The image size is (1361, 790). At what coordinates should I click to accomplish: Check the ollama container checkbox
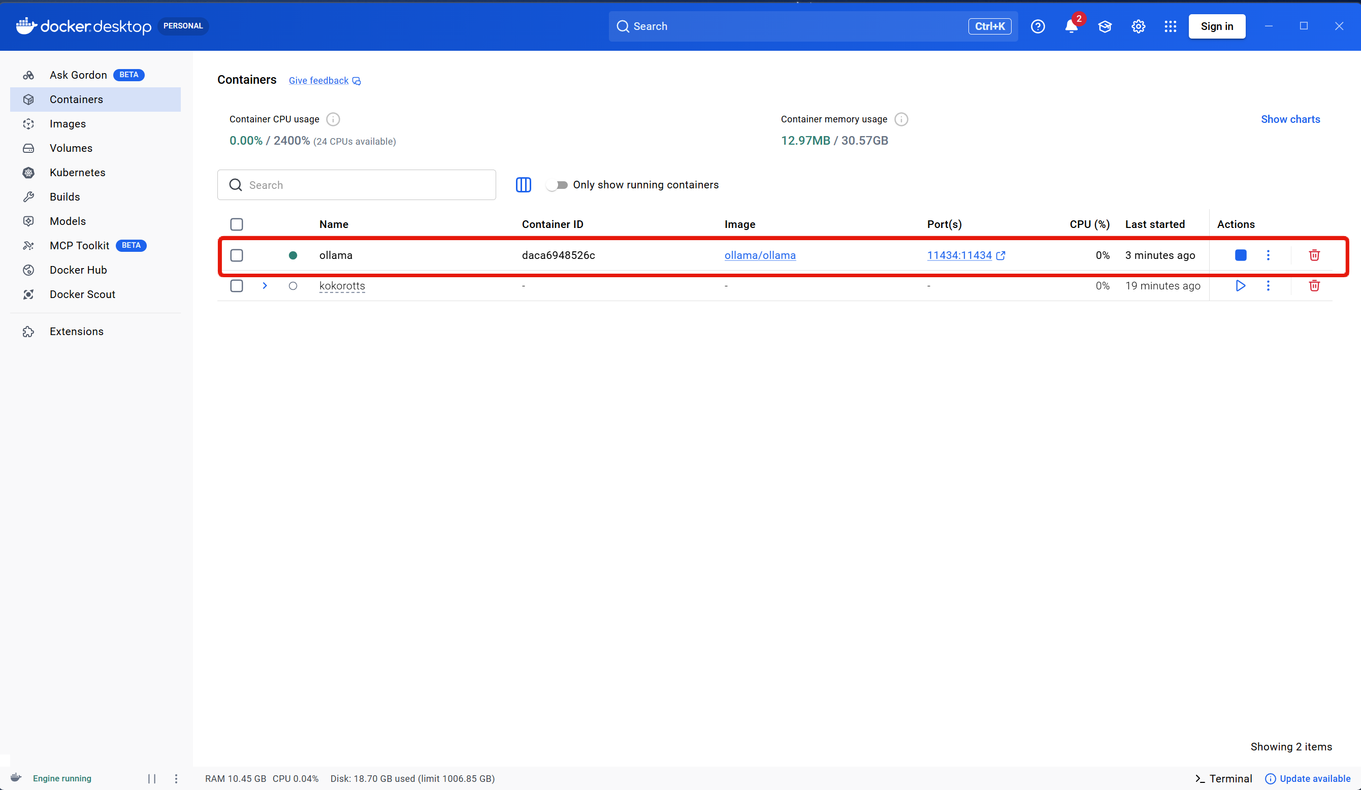[237, 255]
